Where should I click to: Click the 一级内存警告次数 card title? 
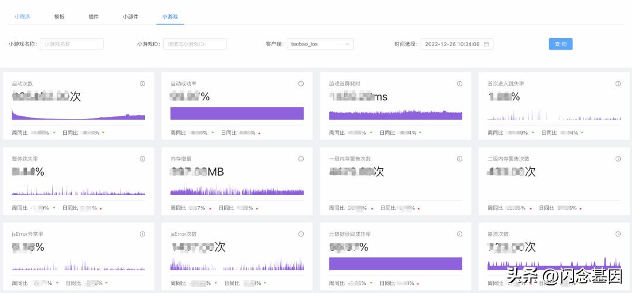[350, 159]
